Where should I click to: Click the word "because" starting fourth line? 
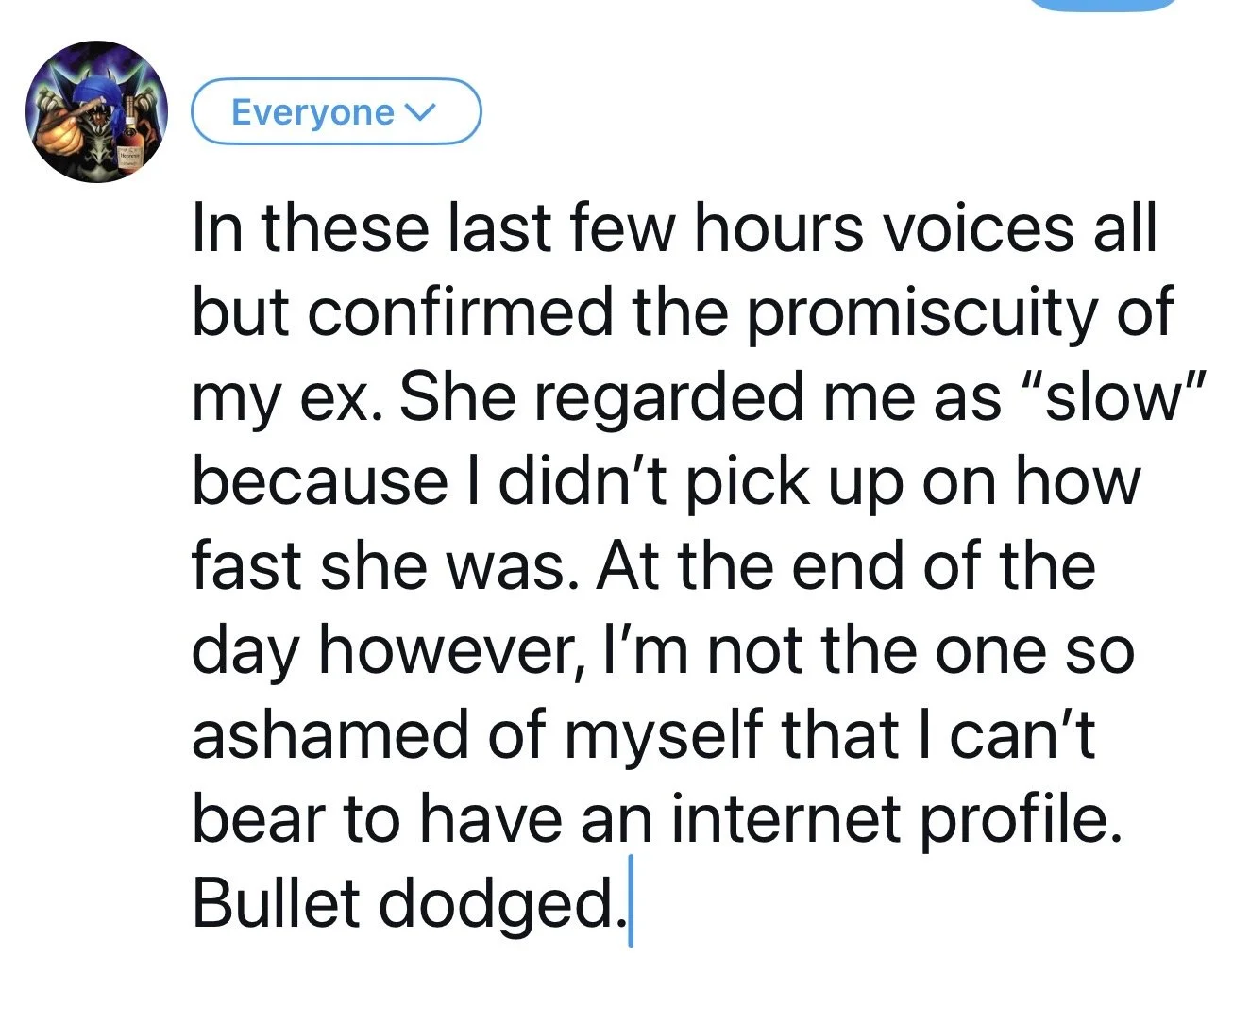point(319,483)
